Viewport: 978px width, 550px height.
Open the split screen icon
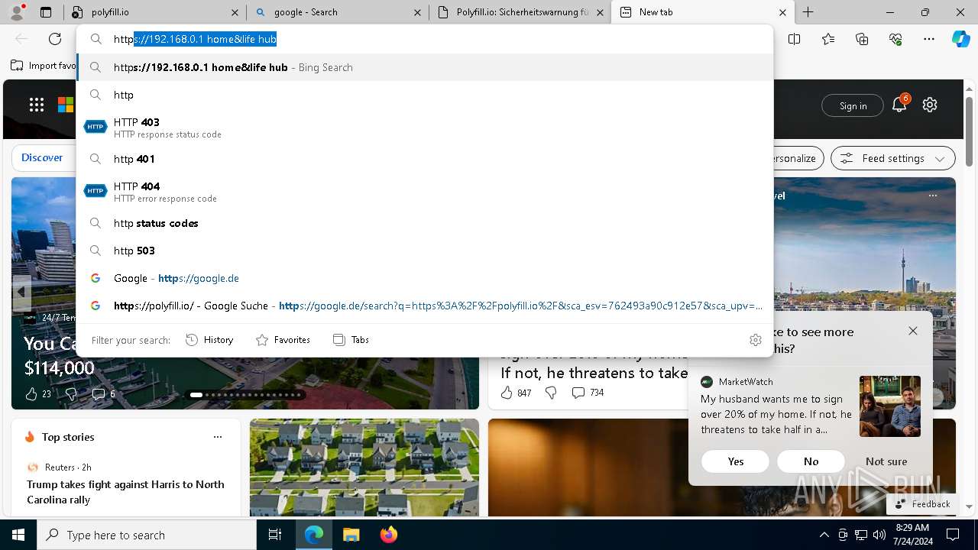pyautogui.click(x=795, y=39)
